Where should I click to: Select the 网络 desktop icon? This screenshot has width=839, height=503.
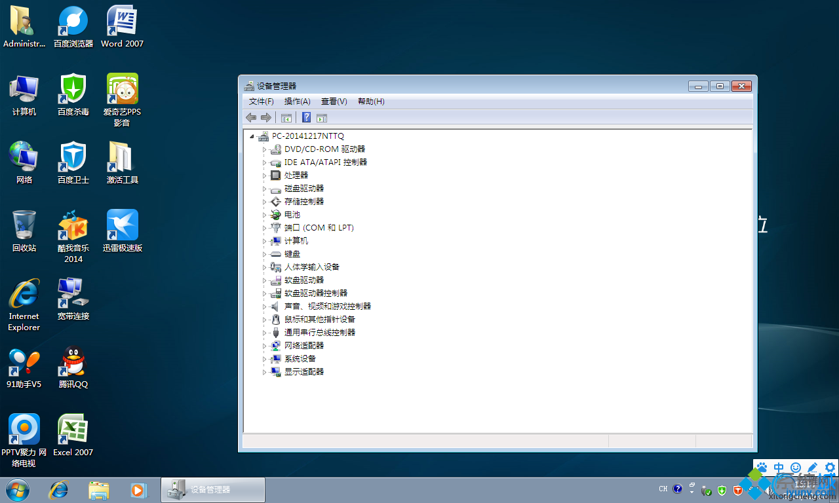[24, 164]
